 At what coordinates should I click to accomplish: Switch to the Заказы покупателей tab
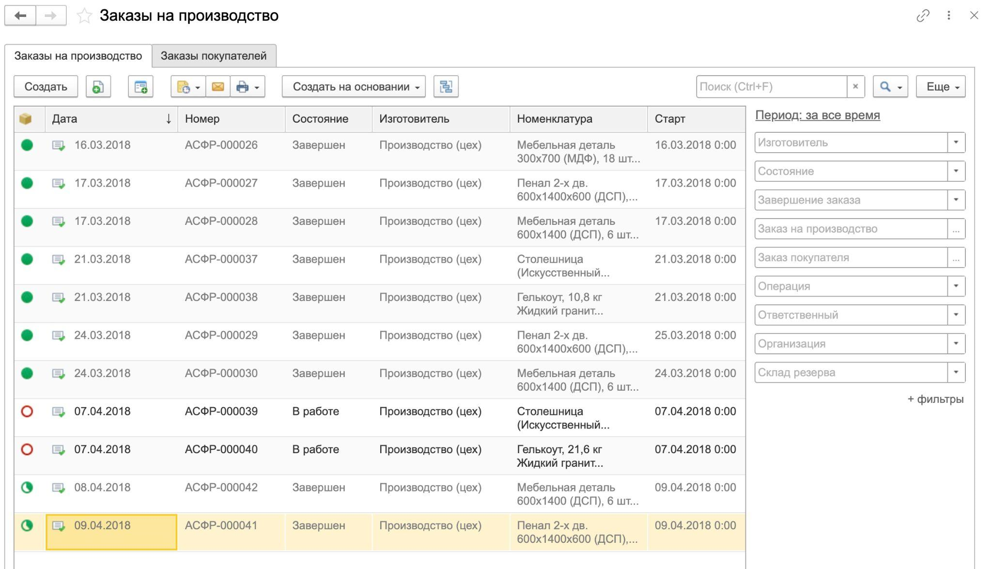214,56
